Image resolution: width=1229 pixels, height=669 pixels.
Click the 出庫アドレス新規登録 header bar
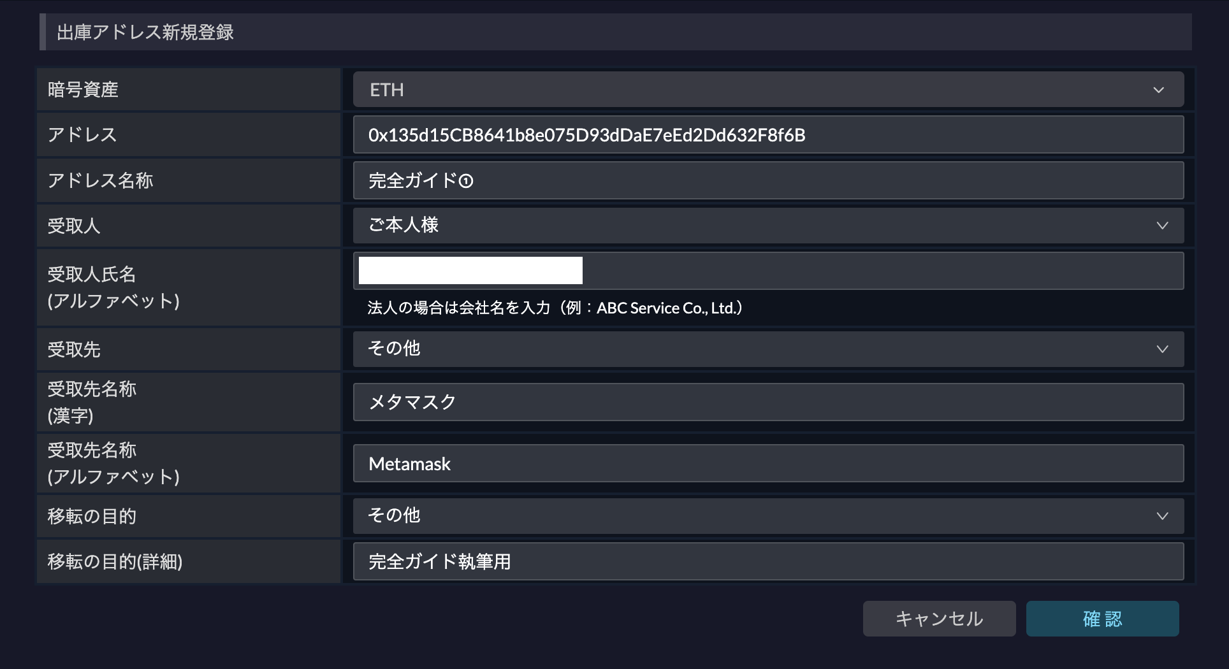615,32
